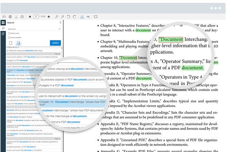
Task: Select the search current page icon
Action: pyautogui.click(x=11, y=43)
